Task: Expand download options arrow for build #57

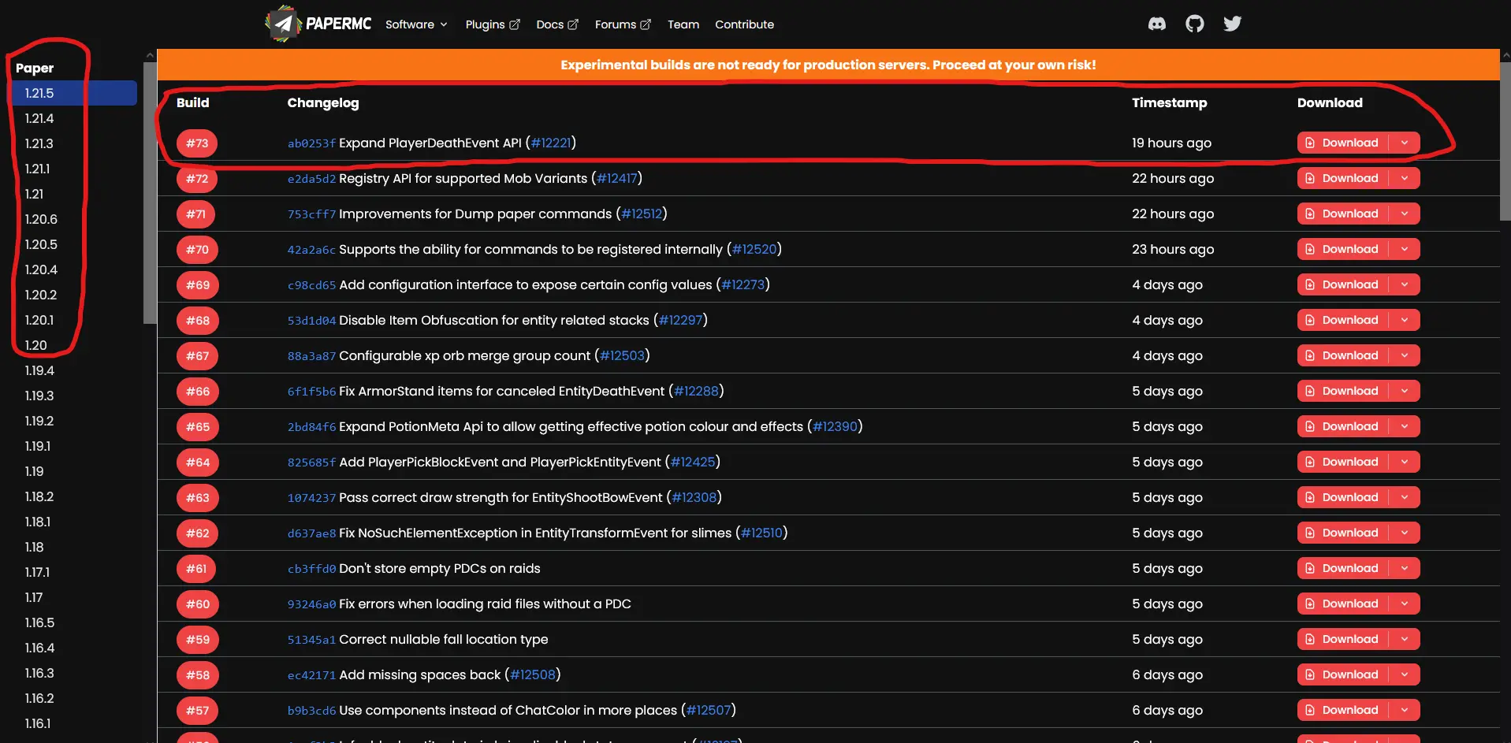Action: (1405, 710)
